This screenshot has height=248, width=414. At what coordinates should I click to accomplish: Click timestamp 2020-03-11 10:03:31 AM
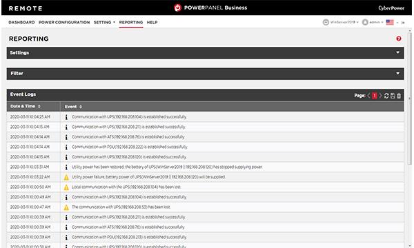tap(30, 167)
